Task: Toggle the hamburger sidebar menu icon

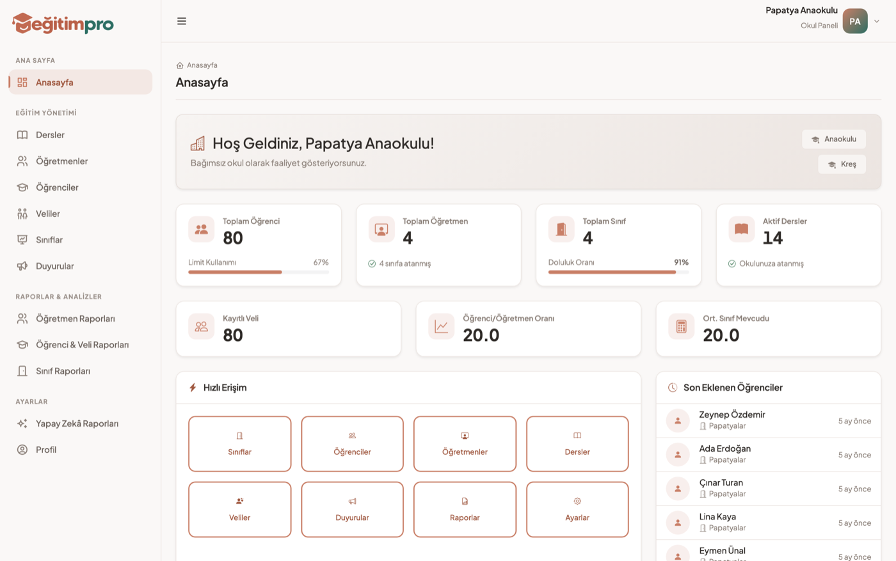Action: point(182,21)
